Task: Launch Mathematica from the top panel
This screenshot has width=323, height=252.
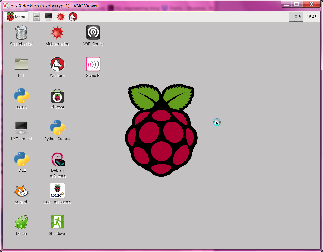Action: [x=60, y=17]
